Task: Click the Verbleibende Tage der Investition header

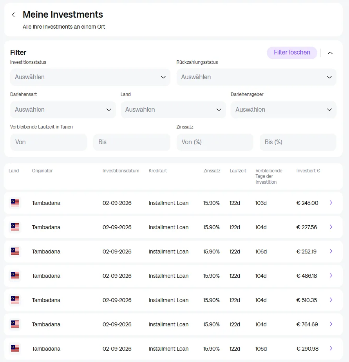Action: coord(269,176)
